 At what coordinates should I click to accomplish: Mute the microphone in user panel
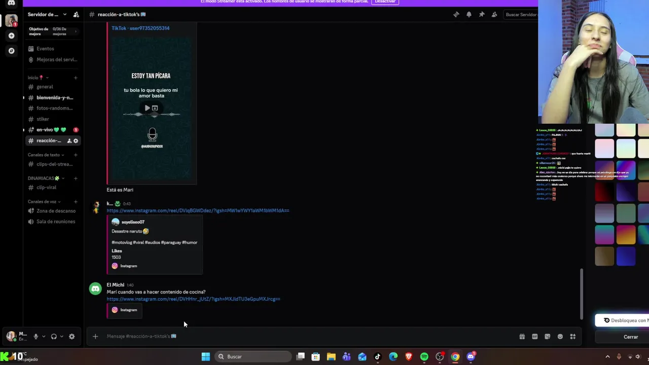click(35, 337)
